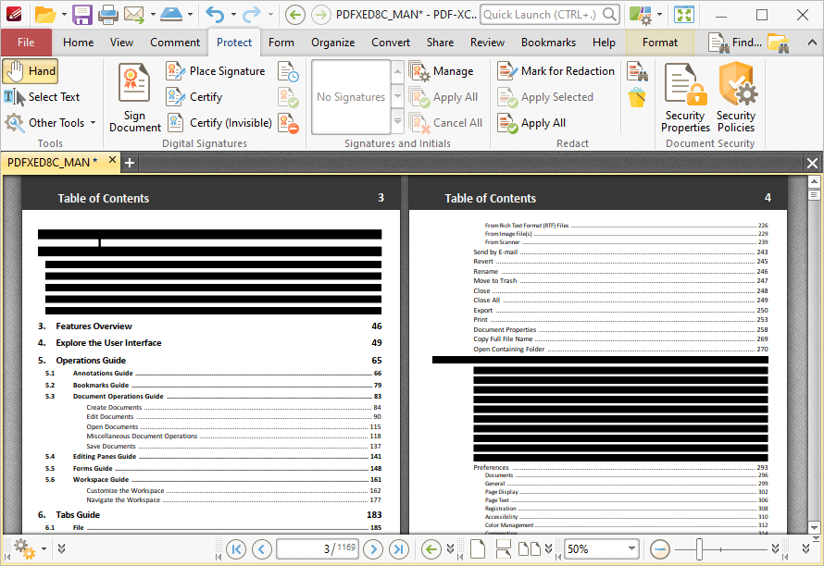Click the Add Time Stamp icon
Screen dimensions: 824x566
289,71
